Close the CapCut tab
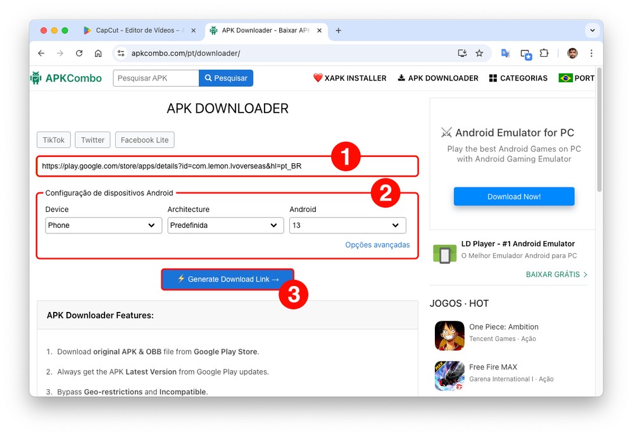Viewport: 633px width, 436px height. 193,30
